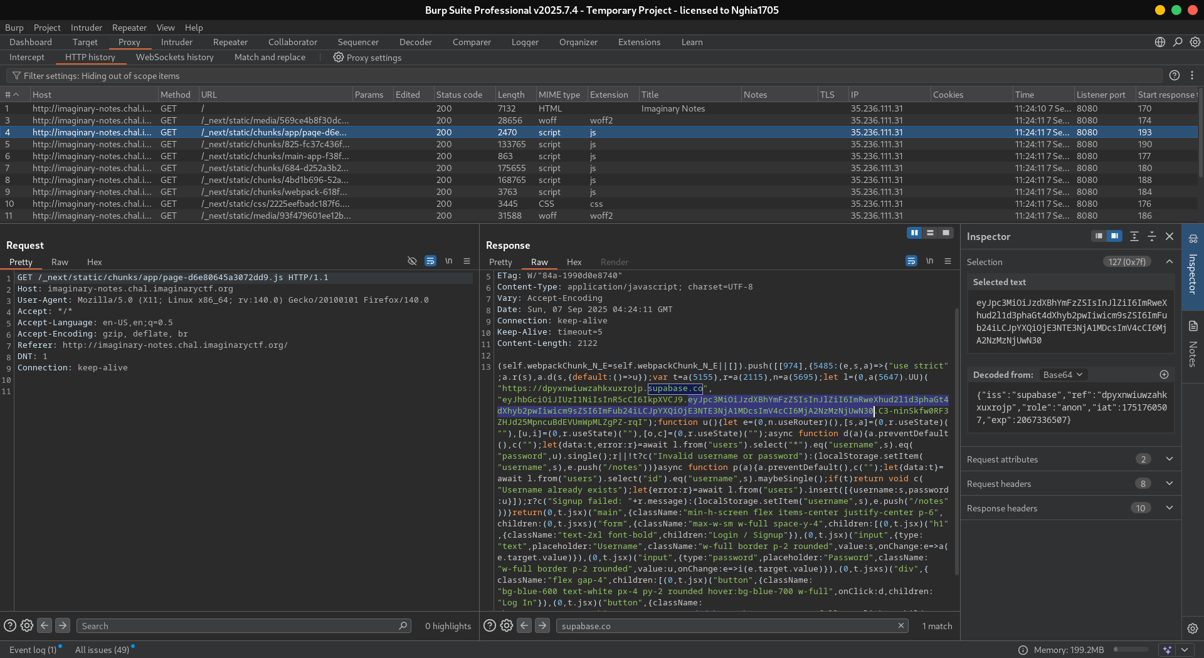Toggle non-printable characters in response
1204x658 pixels.
(929, 261)
